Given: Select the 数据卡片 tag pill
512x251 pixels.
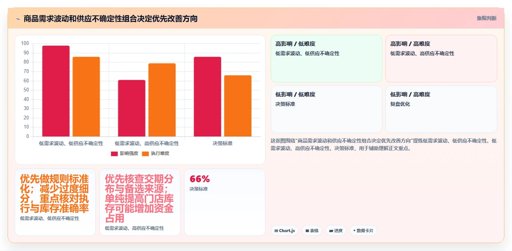Looking at the screenshot, I should pyautogui.click(x=363, y=231).
